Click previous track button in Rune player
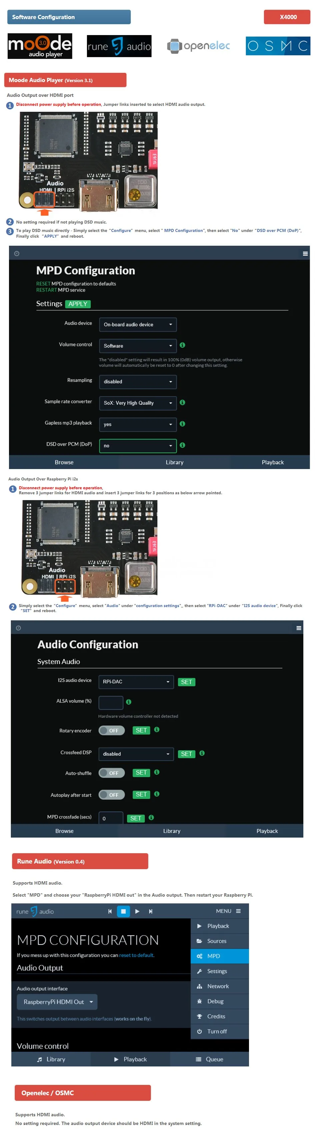 (110, 911)
